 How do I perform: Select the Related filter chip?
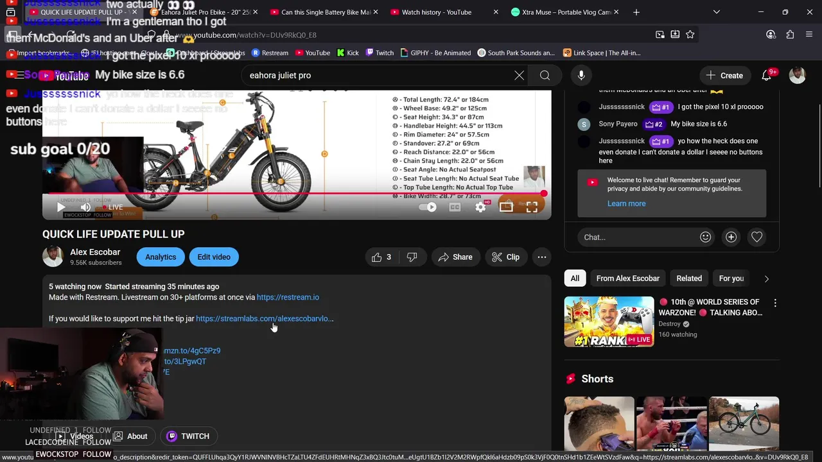[x=689, y=278]
